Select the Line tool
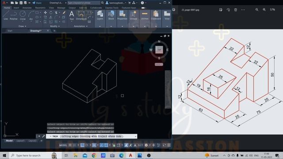283x159 pixels. tap(6, 15)
